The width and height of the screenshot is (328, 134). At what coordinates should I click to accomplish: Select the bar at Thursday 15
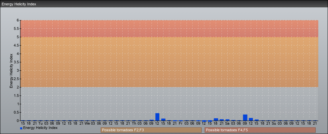point(163,120)
